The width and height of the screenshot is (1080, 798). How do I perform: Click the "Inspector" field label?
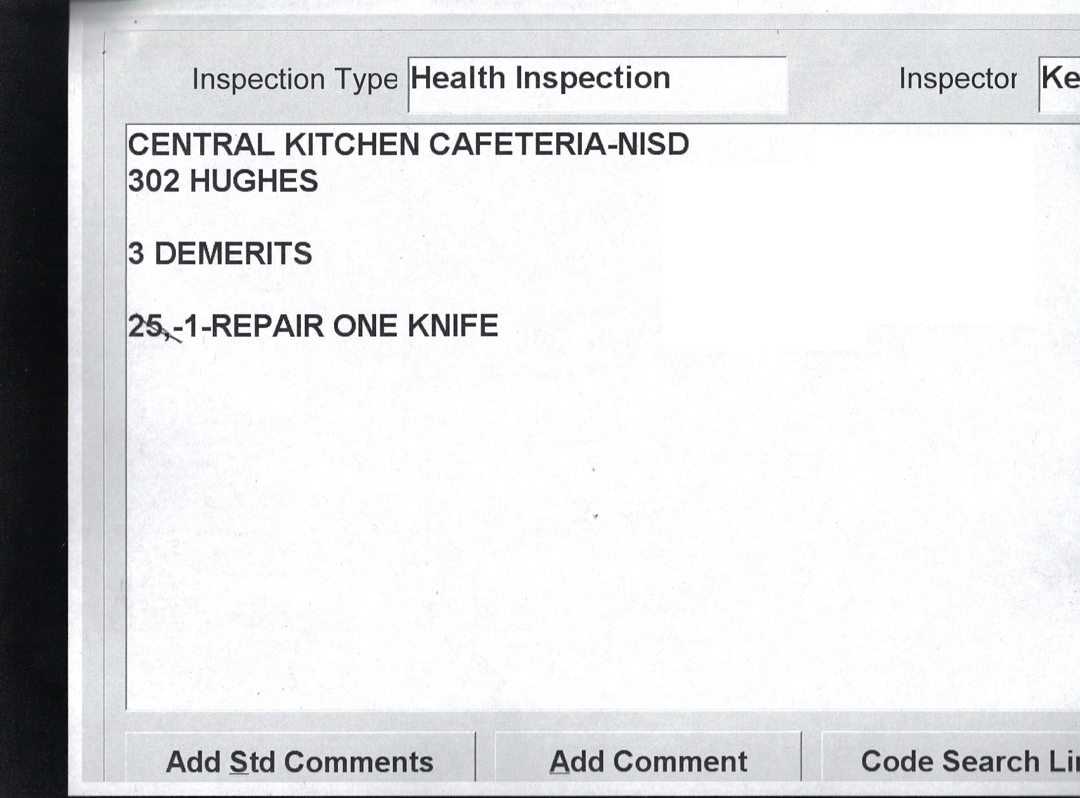coord(957,79)
